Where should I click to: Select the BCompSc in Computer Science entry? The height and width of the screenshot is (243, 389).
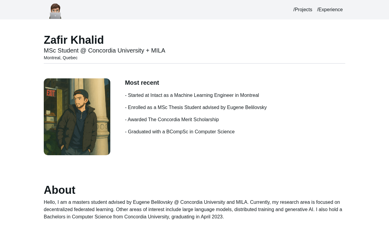(x=180, y=132)
